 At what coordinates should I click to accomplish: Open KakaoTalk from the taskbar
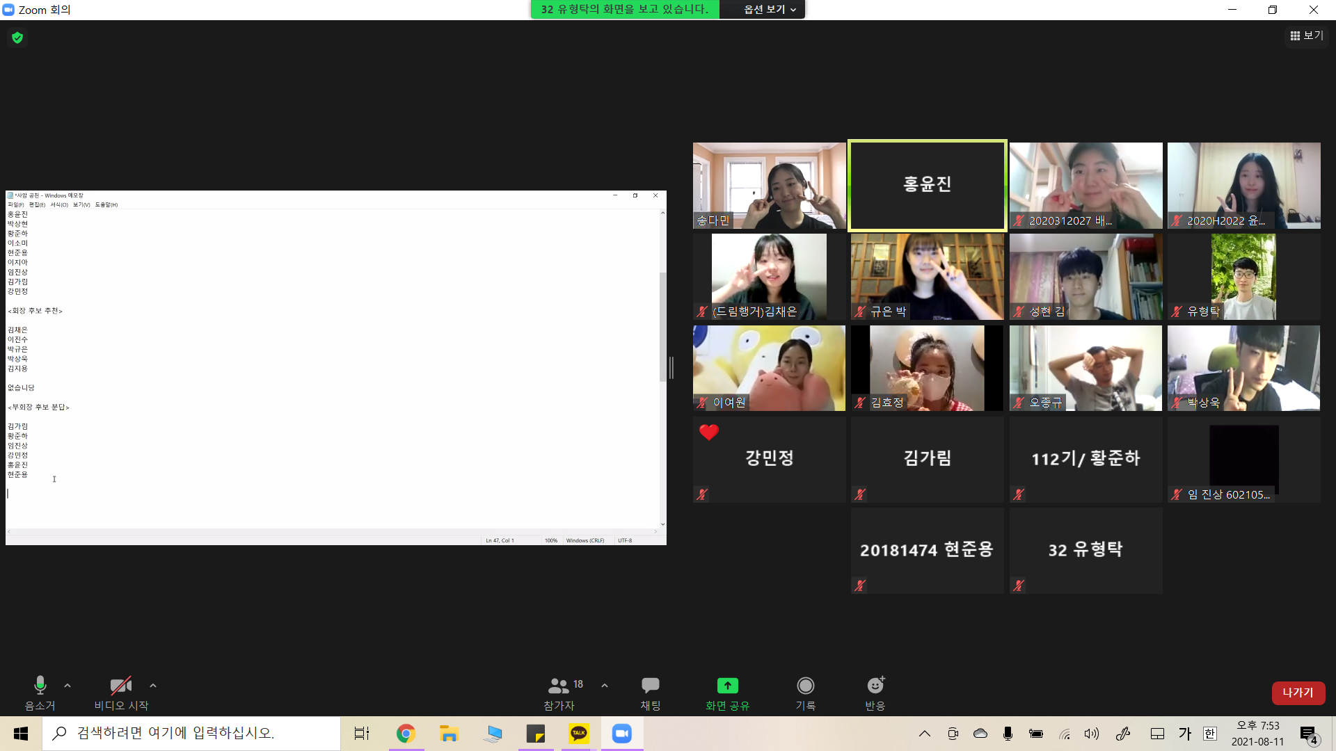578,734
